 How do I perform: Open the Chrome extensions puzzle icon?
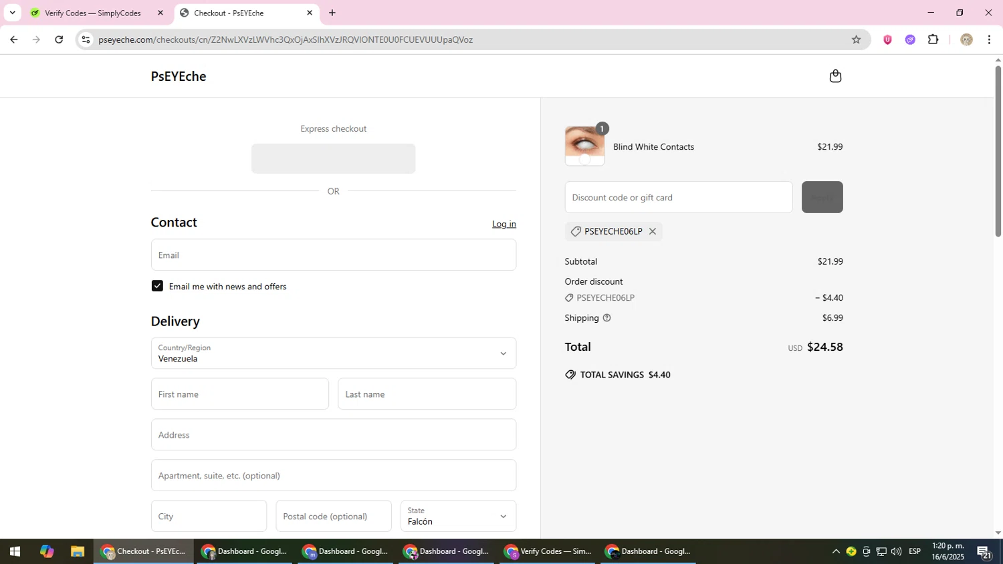pos(933,39)
